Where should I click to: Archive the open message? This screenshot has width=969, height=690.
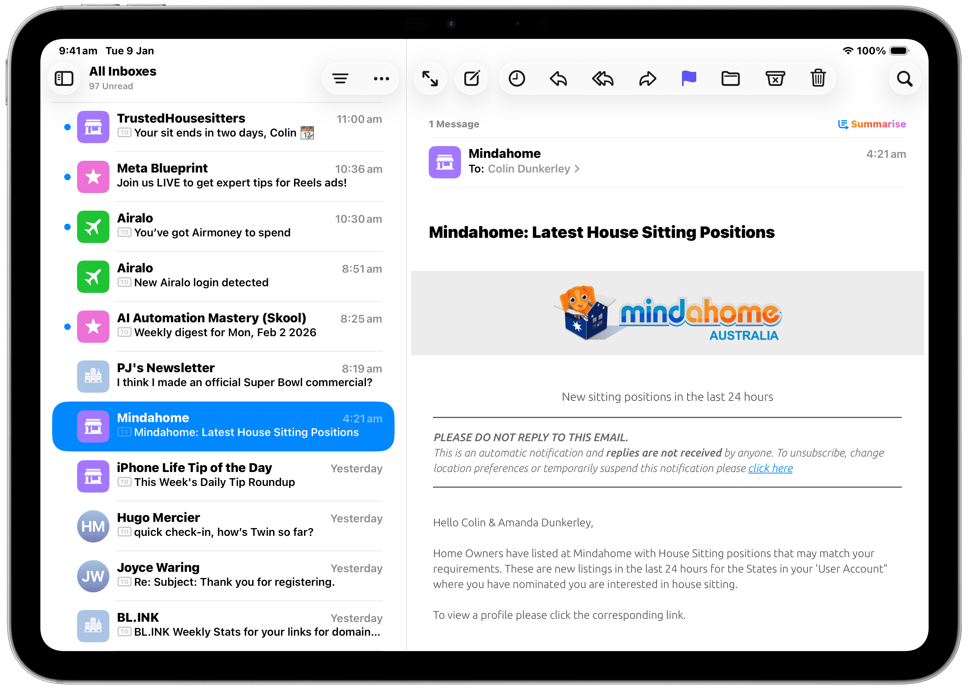(775, 79)
